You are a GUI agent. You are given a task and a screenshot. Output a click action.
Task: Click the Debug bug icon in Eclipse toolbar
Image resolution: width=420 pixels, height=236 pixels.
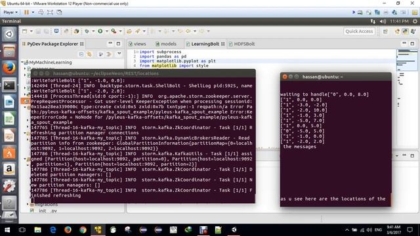87,31
